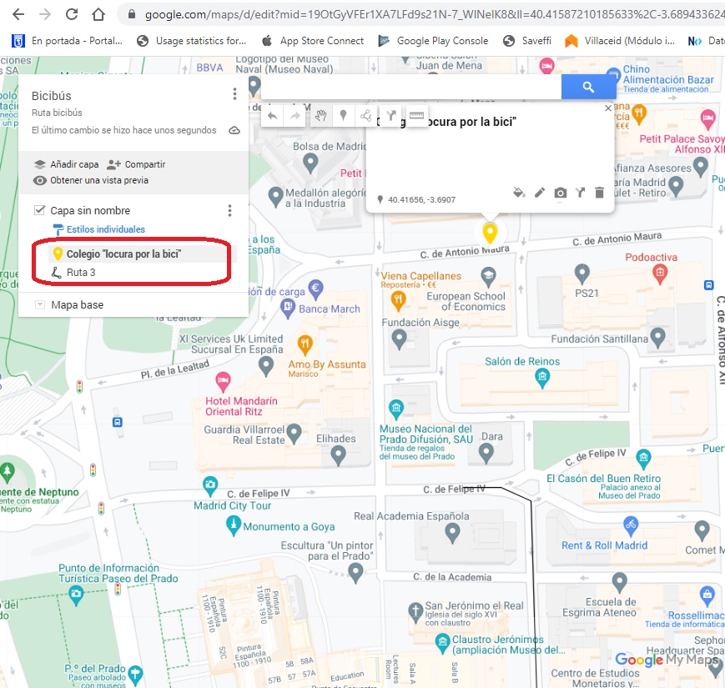Screen dimensions: 725x688
Task: Click camera icon to add image
Action: pos(561,193)
